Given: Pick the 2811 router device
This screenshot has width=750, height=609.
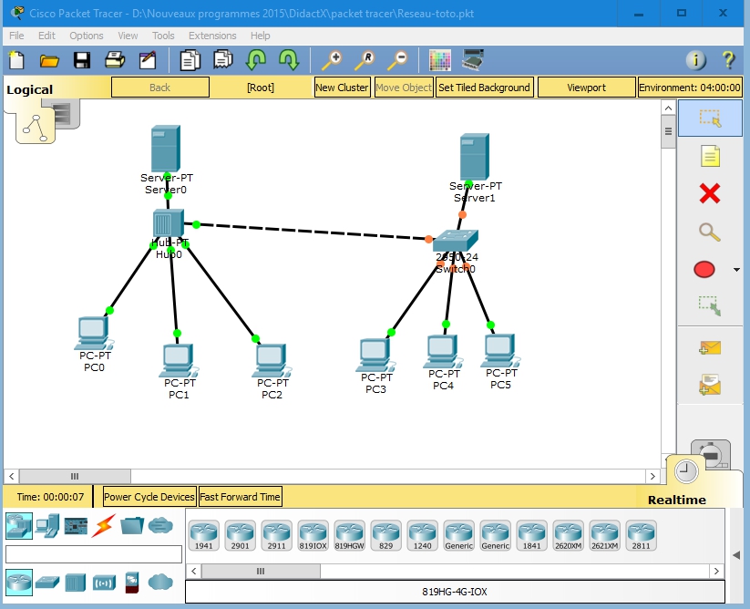Looking at the screenshot, I should 641,535.
